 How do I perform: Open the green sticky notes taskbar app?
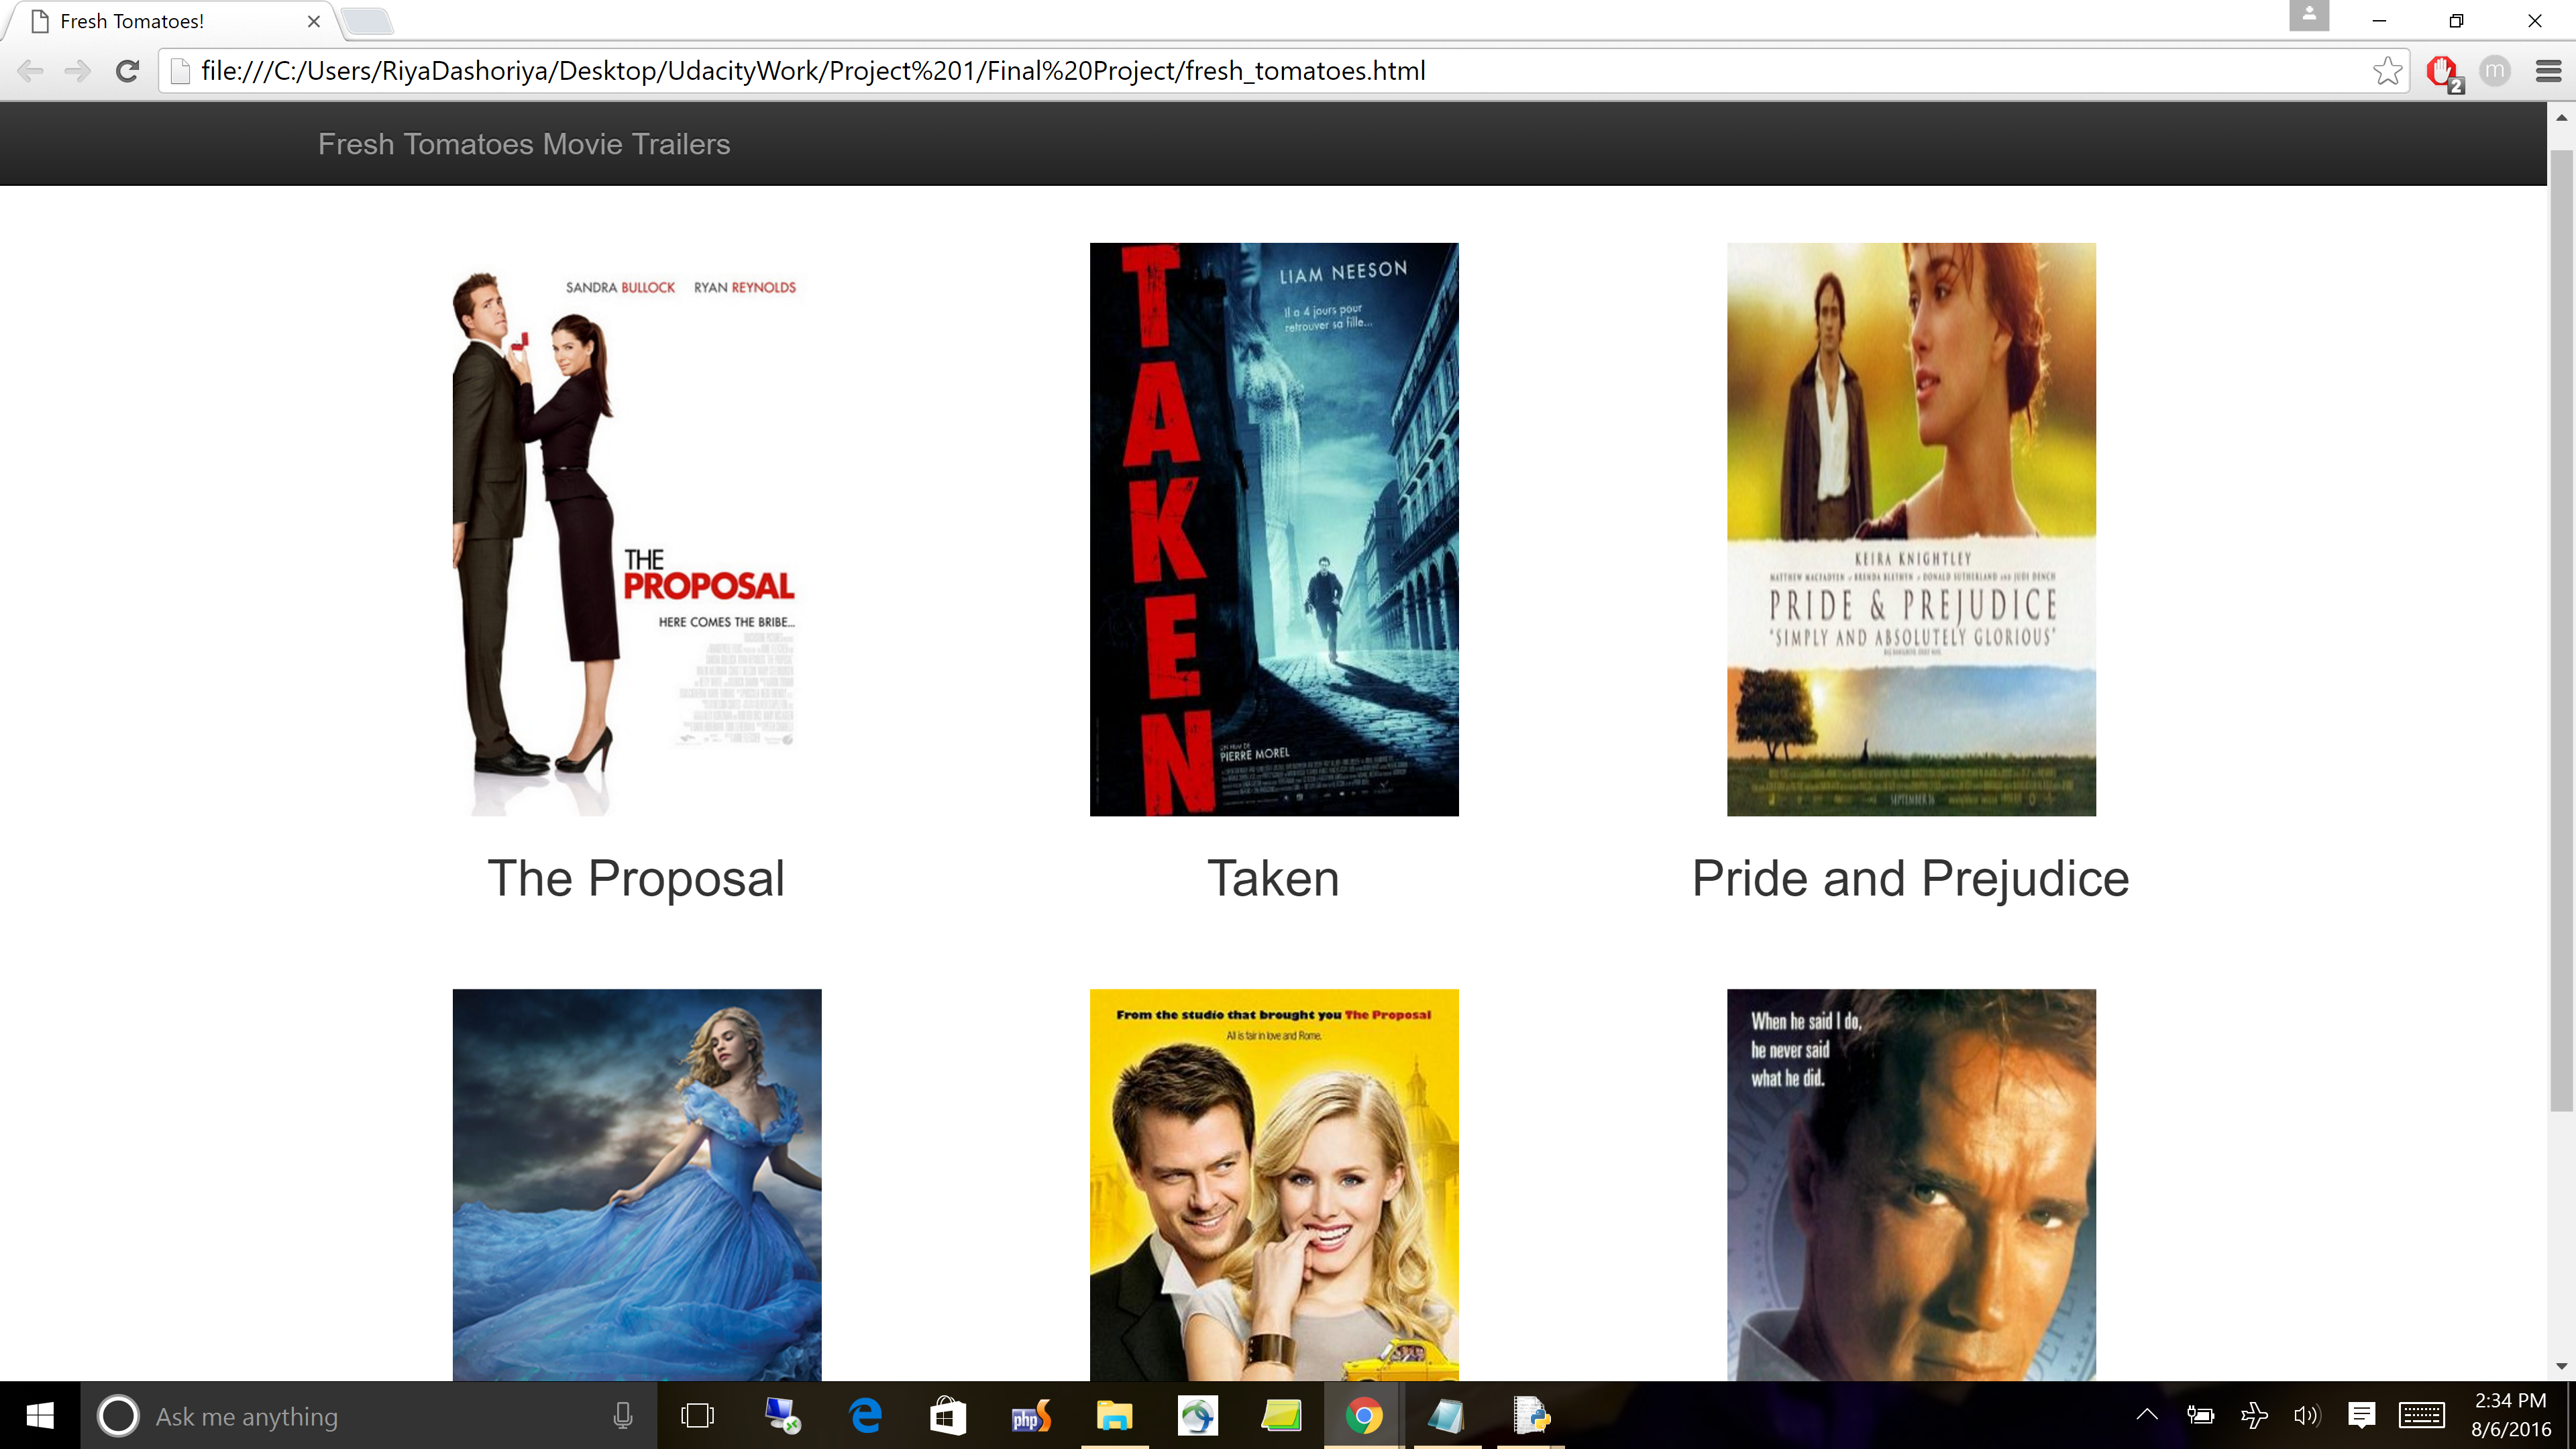[1281, 1416]
